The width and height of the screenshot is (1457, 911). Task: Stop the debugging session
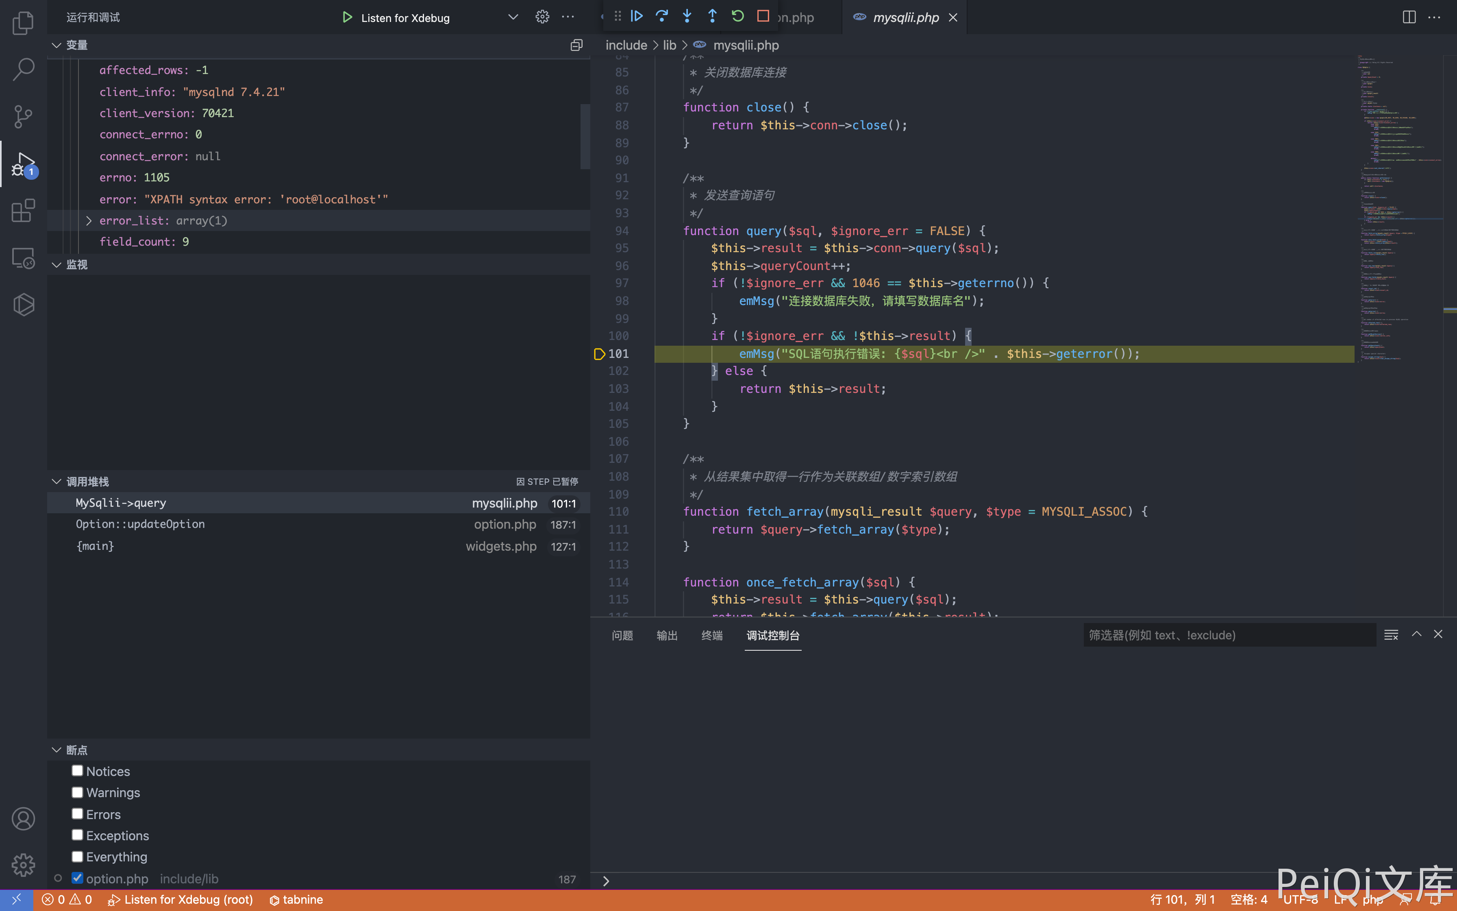pos(763,16)
